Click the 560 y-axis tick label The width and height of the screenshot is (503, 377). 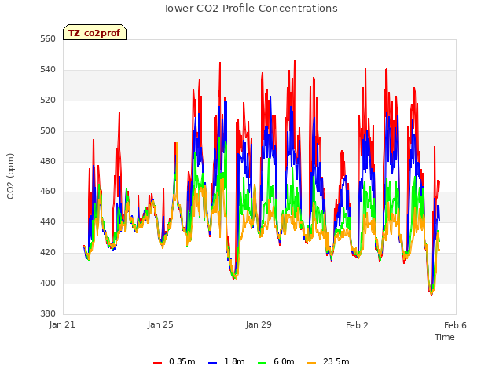[x=48, y=39]
